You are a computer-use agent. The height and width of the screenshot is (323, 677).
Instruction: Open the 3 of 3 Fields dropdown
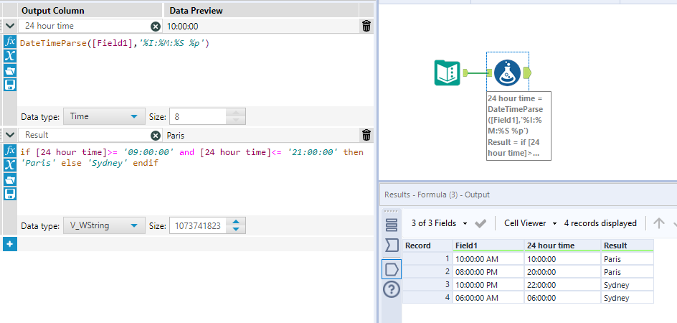coord(440,223)
